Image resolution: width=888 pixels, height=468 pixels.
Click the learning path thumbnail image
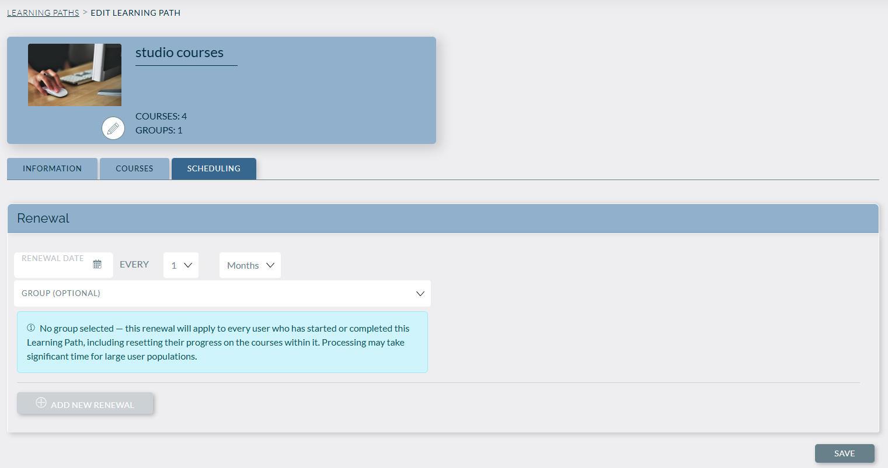coord(75,75)
